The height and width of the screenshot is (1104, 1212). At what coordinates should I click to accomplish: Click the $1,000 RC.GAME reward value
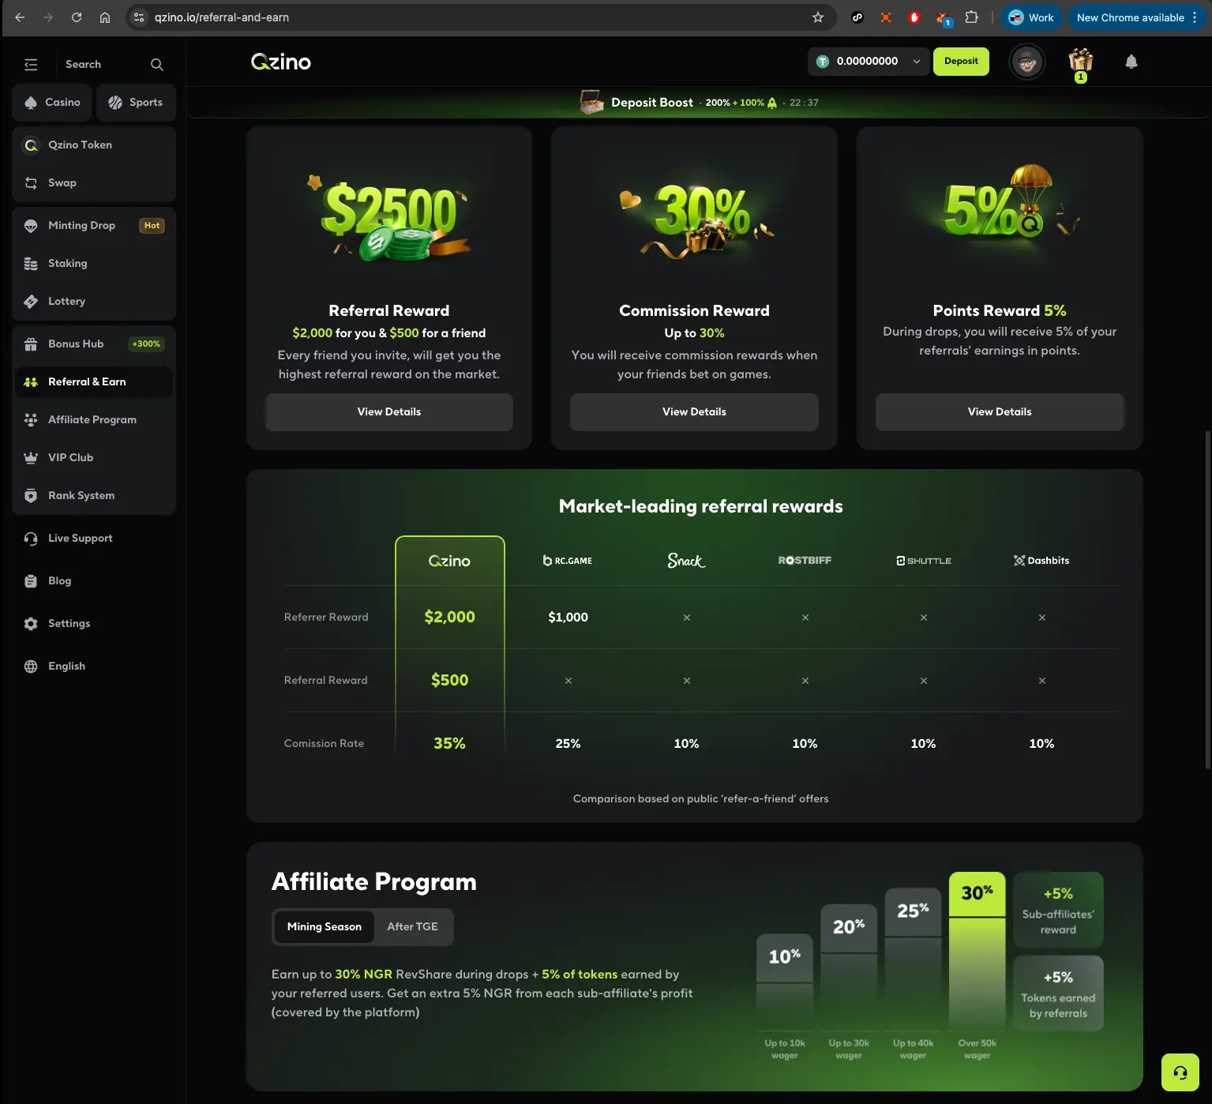tap(568, 618)
